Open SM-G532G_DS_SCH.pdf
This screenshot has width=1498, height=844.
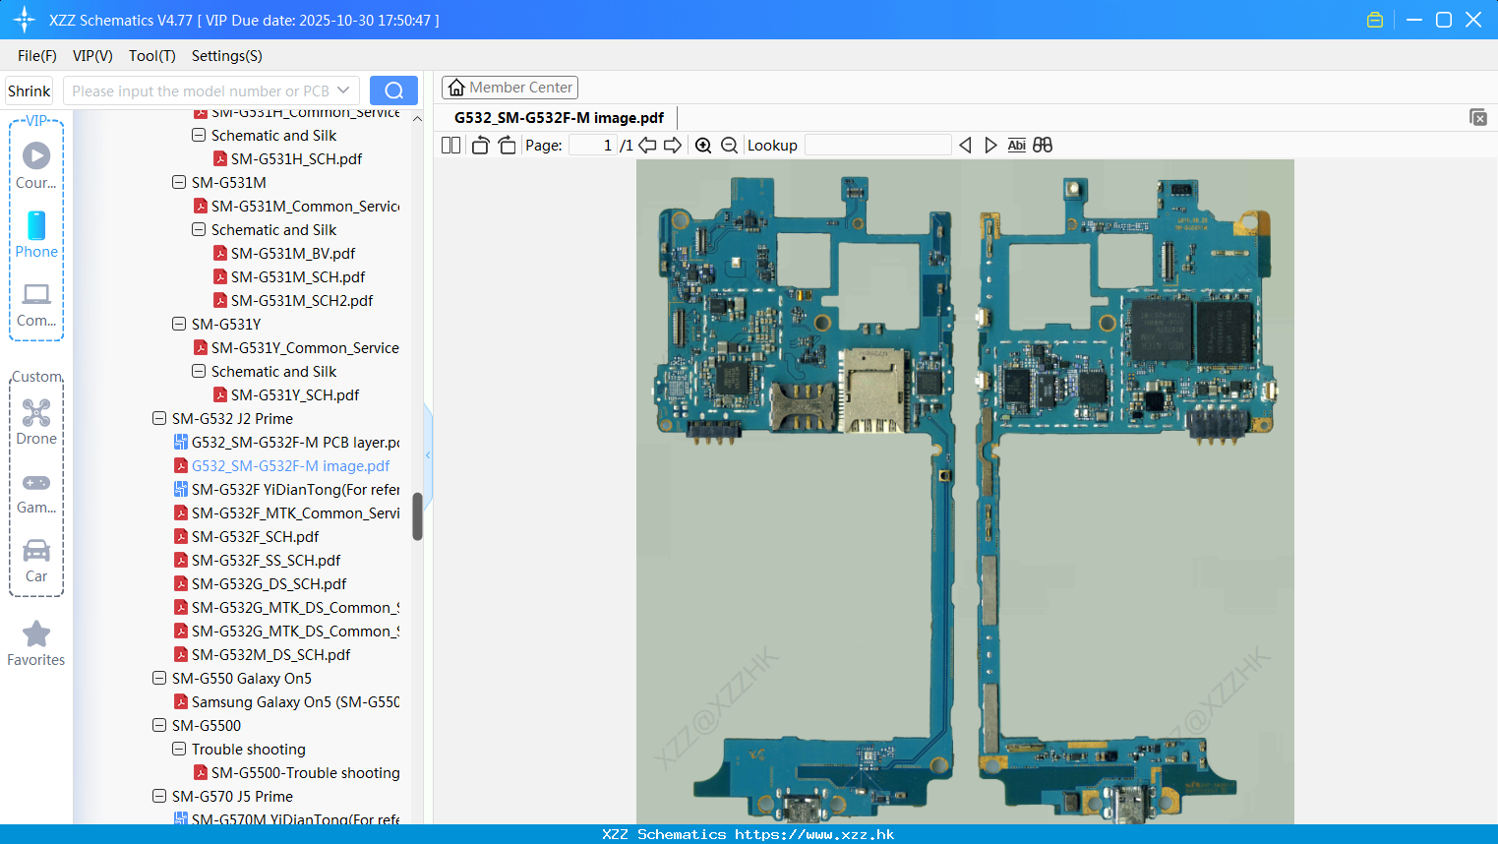pos(269,584)
